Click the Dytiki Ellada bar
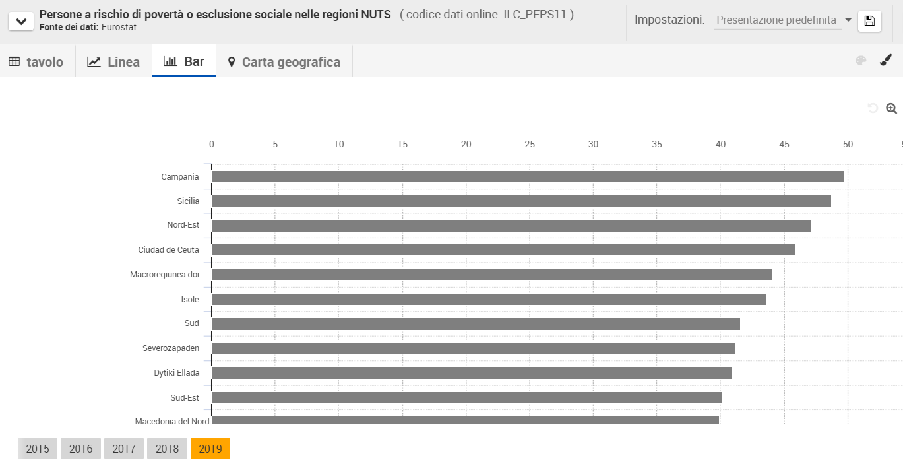The width and height of the screenshot is (903, 460). (471, 373)
